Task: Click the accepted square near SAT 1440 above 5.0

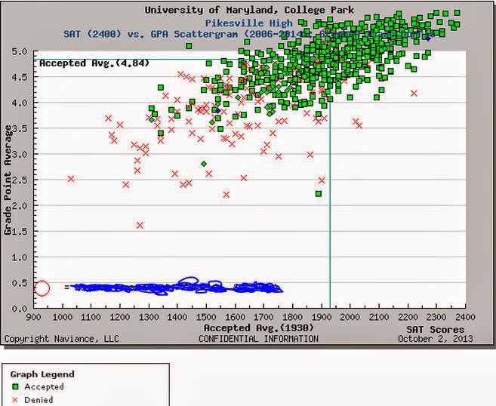Action: [189, 46]
